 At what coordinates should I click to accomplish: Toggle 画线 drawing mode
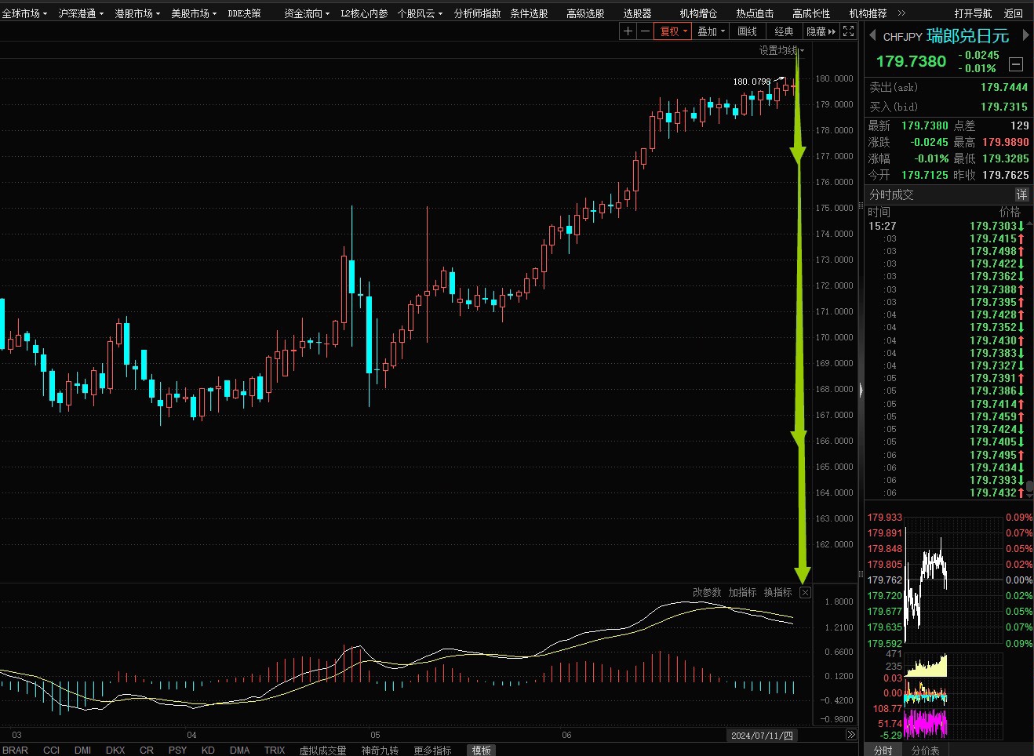[747, 31]
